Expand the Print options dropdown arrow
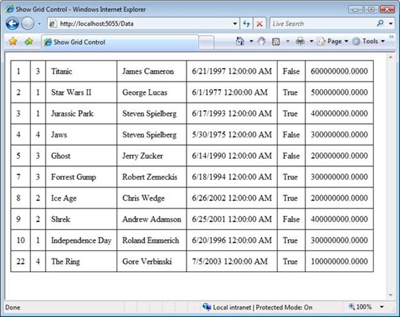The image size is (400, 317). coord(312,41)
